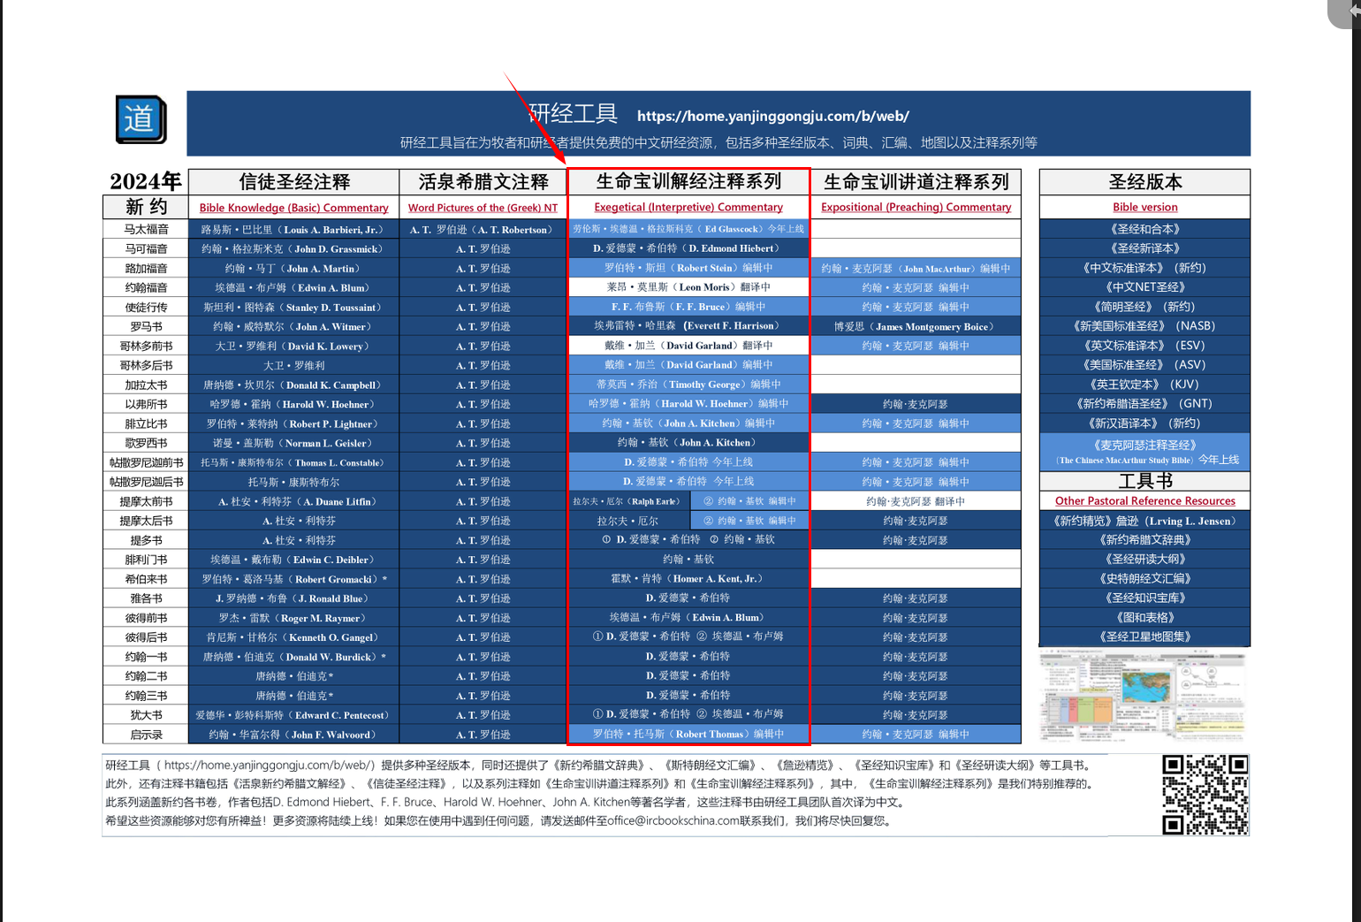Open 《新约希腊文辞典》 in the tools list
The width and height of the screenshot is (1361, 922).
(1144, 540)
